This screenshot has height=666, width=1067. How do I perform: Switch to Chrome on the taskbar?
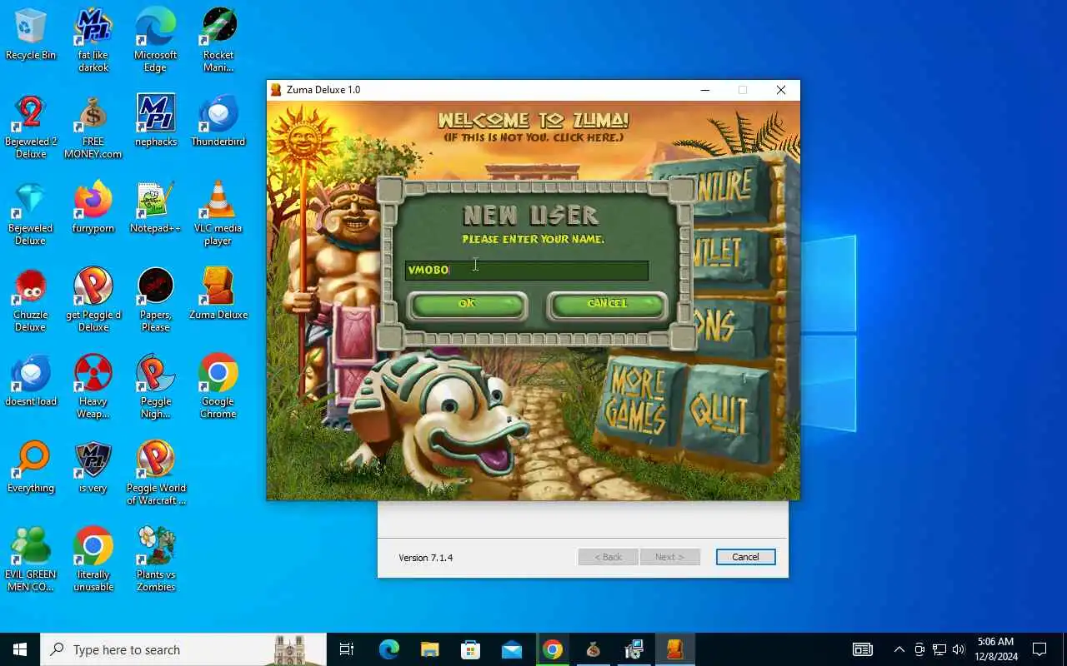pos(553,649)
